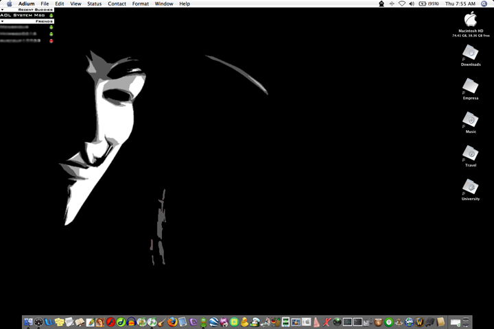This screenshot has height=329, width=494.
Task: Open the Apple menu
Action: tap(10, 4)
